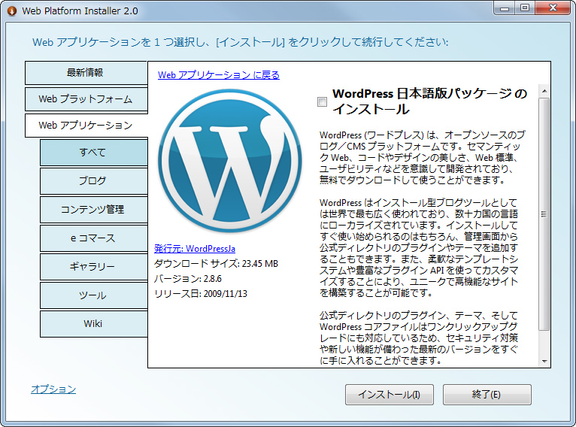Click the バージョン: 2.8.6 text

pos(188,279)
